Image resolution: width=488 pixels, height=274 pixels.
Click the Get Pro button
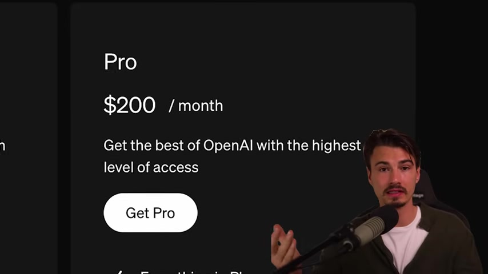pyautogui.click(x=150, y=213)
